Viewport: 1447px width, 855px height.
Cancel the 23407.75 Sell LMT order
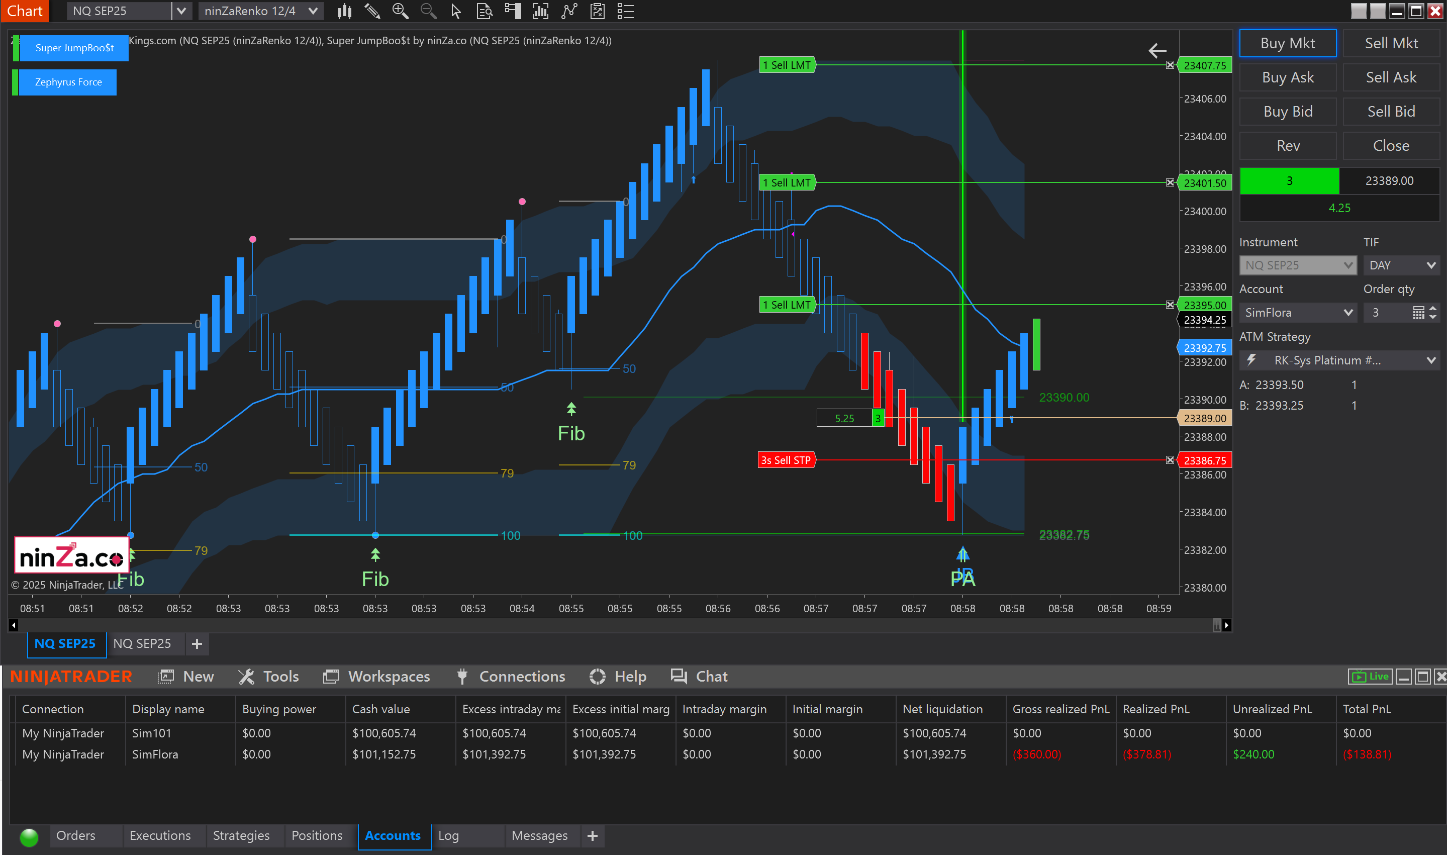click(1170, 65)
